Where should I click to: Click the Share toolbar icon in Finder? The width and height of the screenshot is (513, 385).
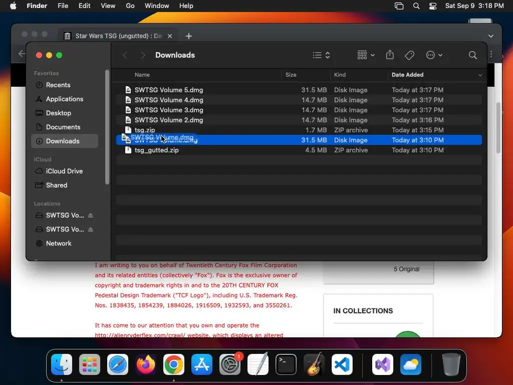click(x=390, y=55)
